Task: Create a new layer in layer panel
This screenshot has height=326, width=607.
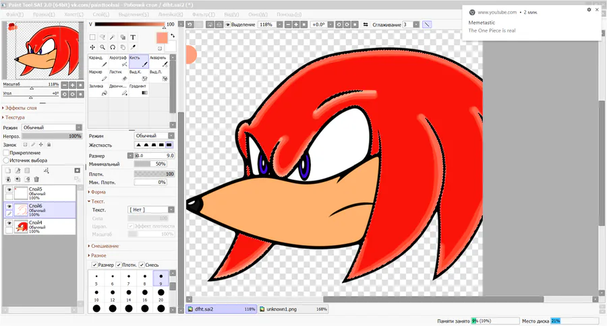Action: 8,170
